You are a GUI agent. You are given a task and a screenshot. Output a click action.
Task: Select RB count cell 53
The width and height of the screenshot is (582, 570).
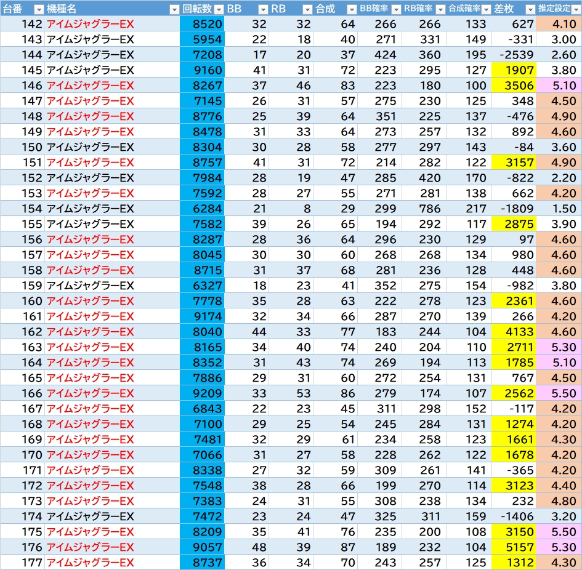tap(291, 393)
